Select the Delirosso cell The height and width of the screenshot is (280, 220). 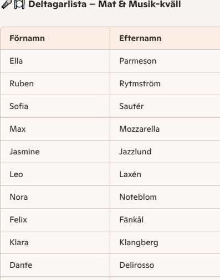click(x=165, y=265)
